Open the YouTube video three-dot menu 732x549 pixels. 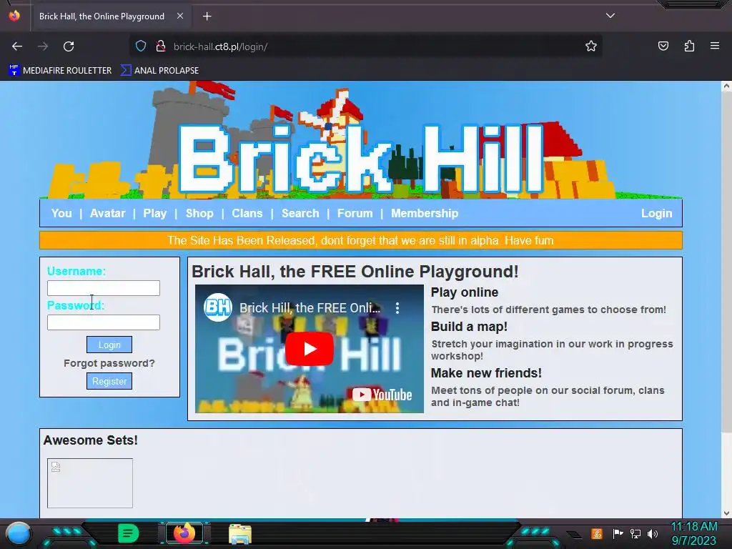[x=397, y=307]
